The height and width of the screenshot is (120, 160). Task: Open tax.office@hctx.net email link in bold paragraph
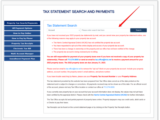click(103, 60)
